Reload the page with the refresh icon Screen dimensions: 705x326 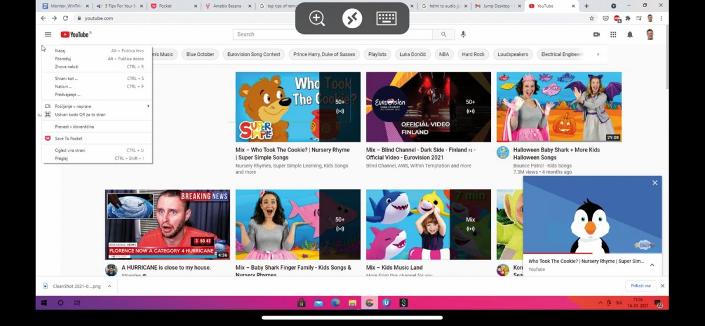65,18
